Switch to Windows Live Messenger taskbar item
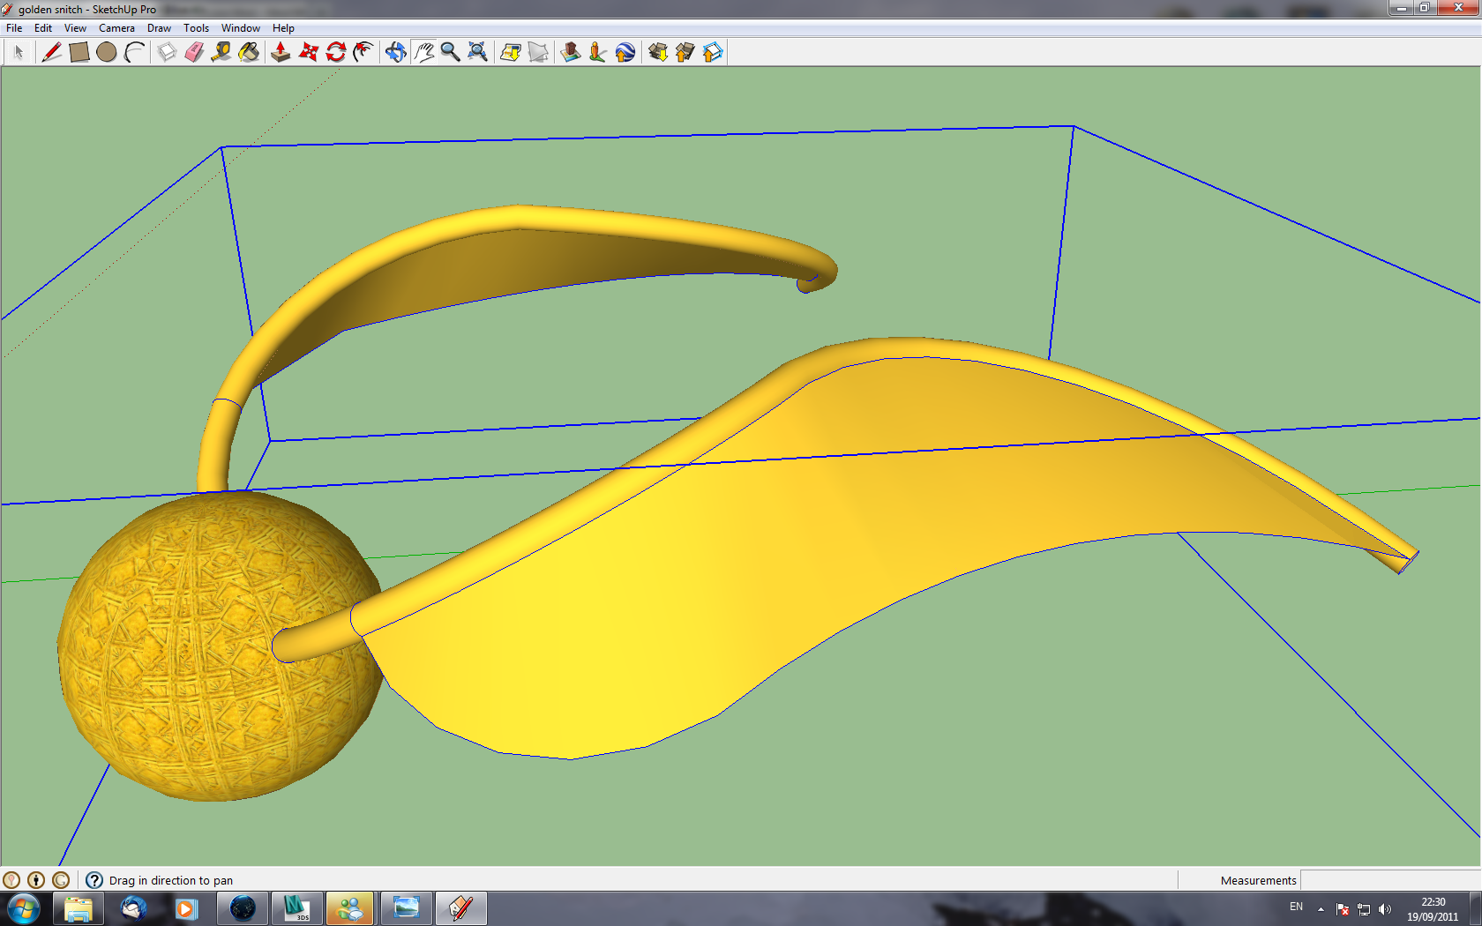1482x926 pixels. click(350, 908)
